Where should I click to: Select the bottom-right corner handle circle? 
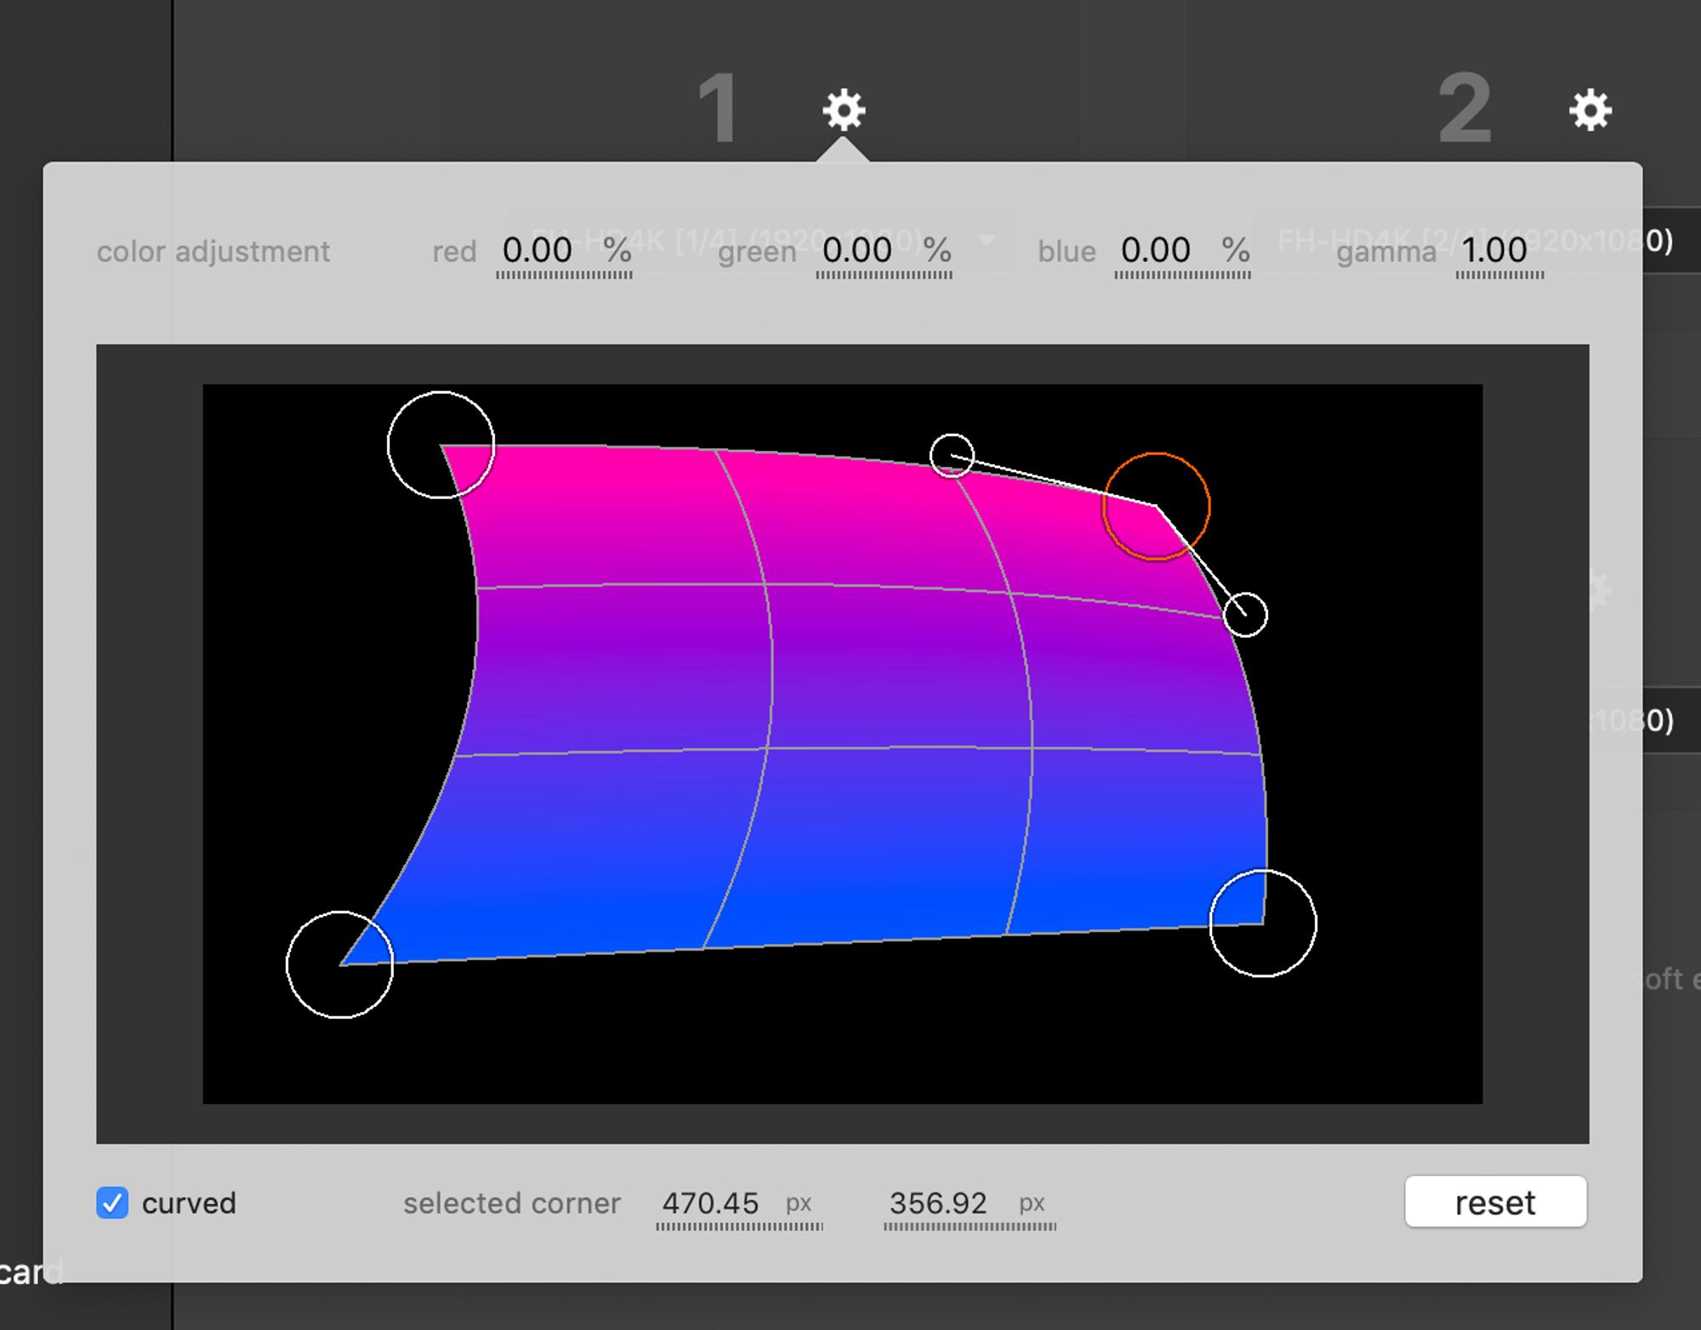coord(1263,924)
